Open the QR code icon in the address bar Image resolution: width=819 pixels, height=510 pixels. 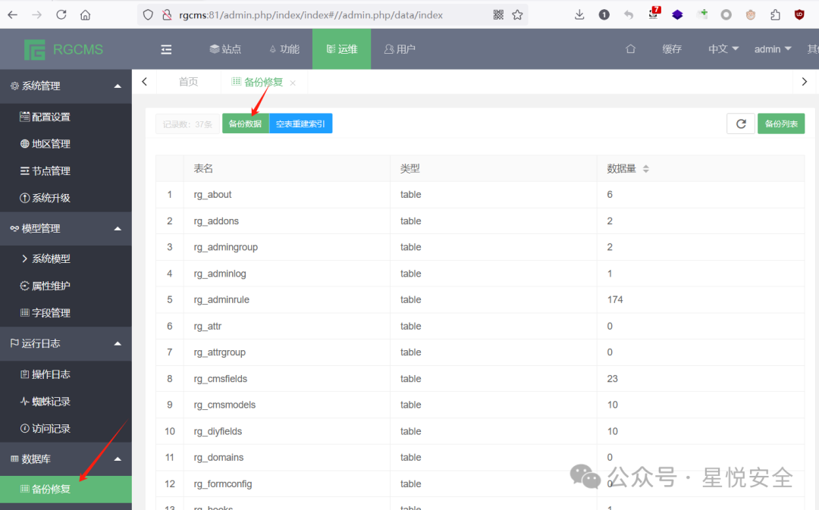pos(498,14)
